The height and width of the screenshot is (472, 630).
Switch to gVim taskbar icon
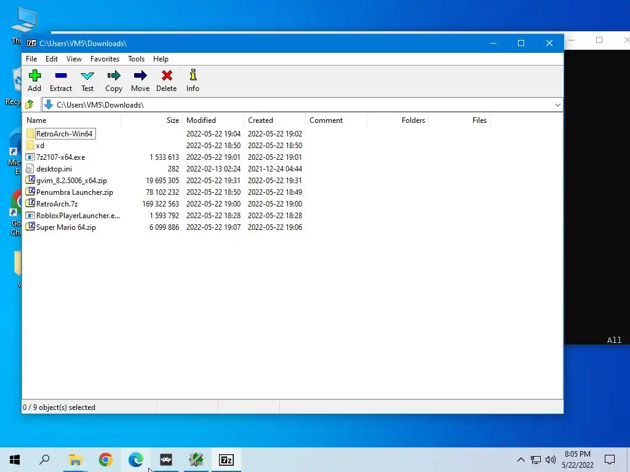point(196,460)
